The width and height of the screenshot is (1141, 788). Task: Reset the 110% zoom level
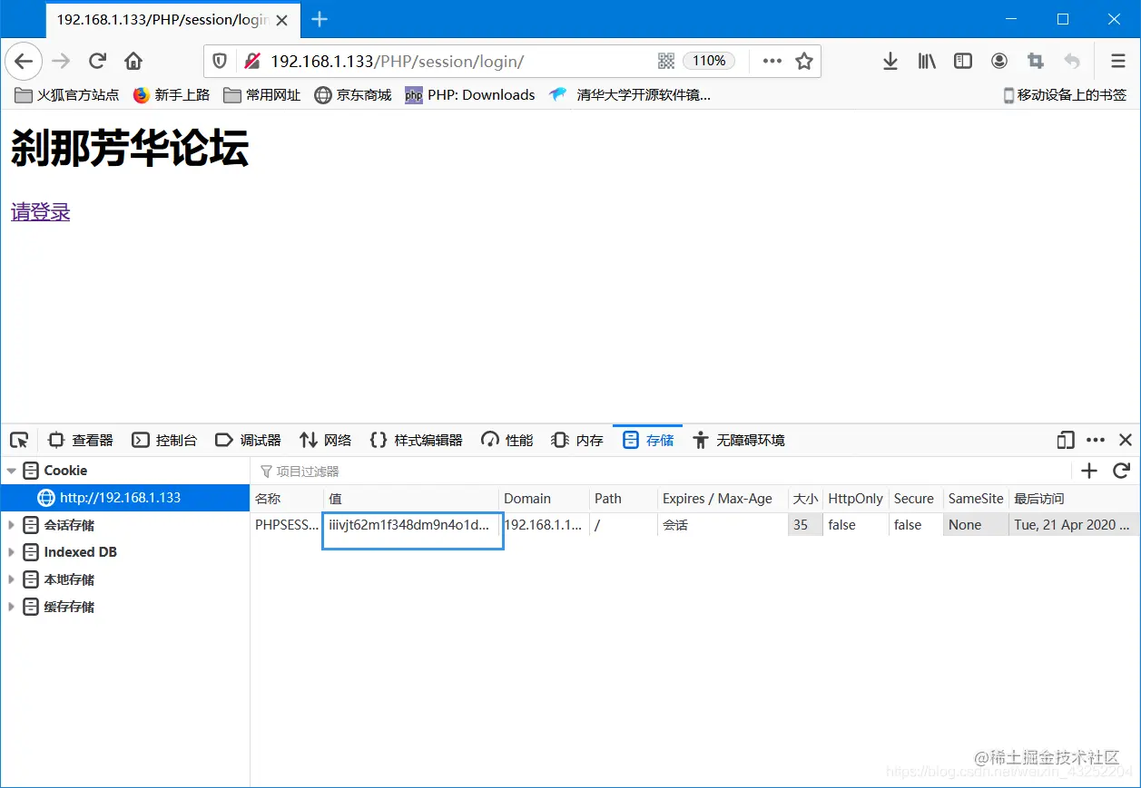pos(709,61)
